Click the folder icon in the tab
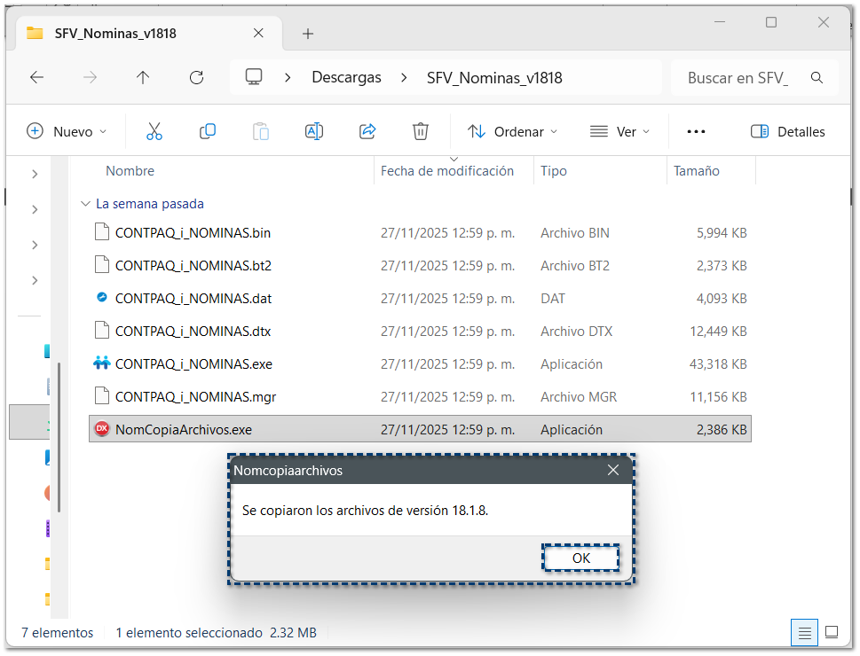Viewport: 860px width, 656px height. [36, 33]
